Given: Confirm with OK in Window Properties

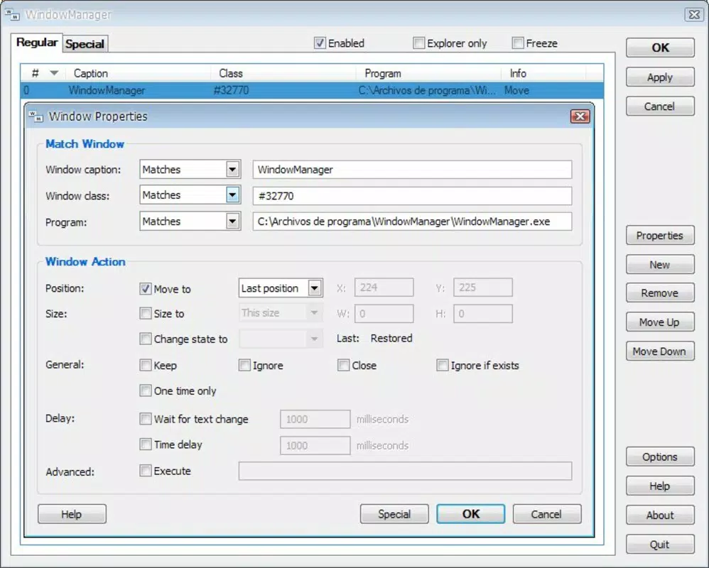Looking at the screenshot, I should [x=471, y=514].
